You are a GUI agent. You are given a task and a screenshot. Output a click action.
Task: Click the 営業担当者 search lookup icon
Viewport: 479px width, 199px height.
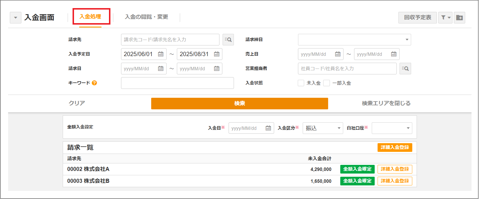405,69
